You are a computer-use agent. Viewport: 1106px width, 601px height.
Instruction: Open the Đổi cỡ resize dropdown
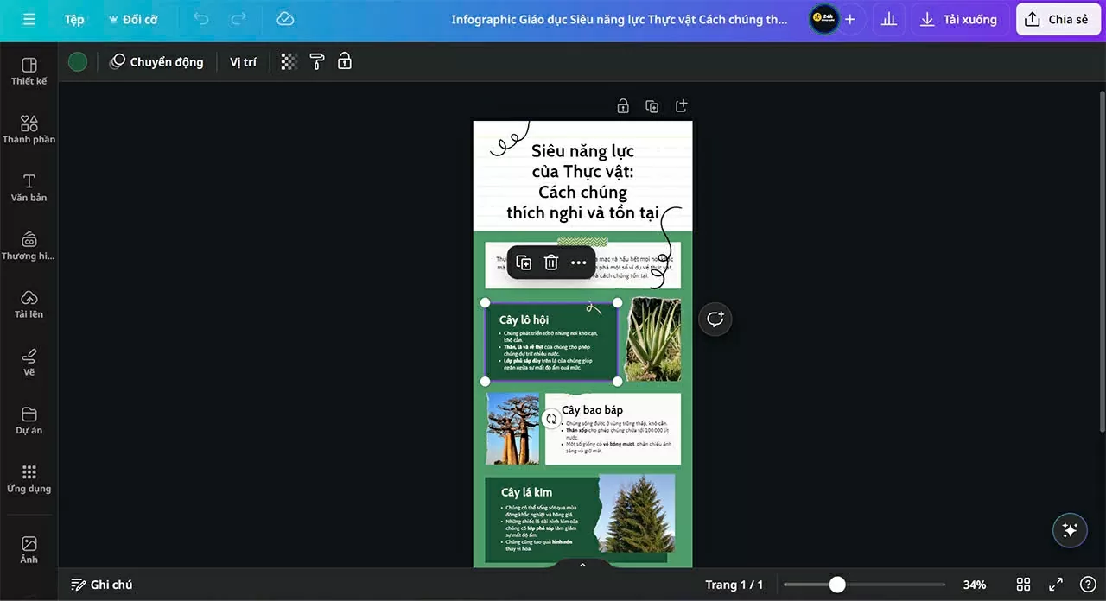pos(133,19)
